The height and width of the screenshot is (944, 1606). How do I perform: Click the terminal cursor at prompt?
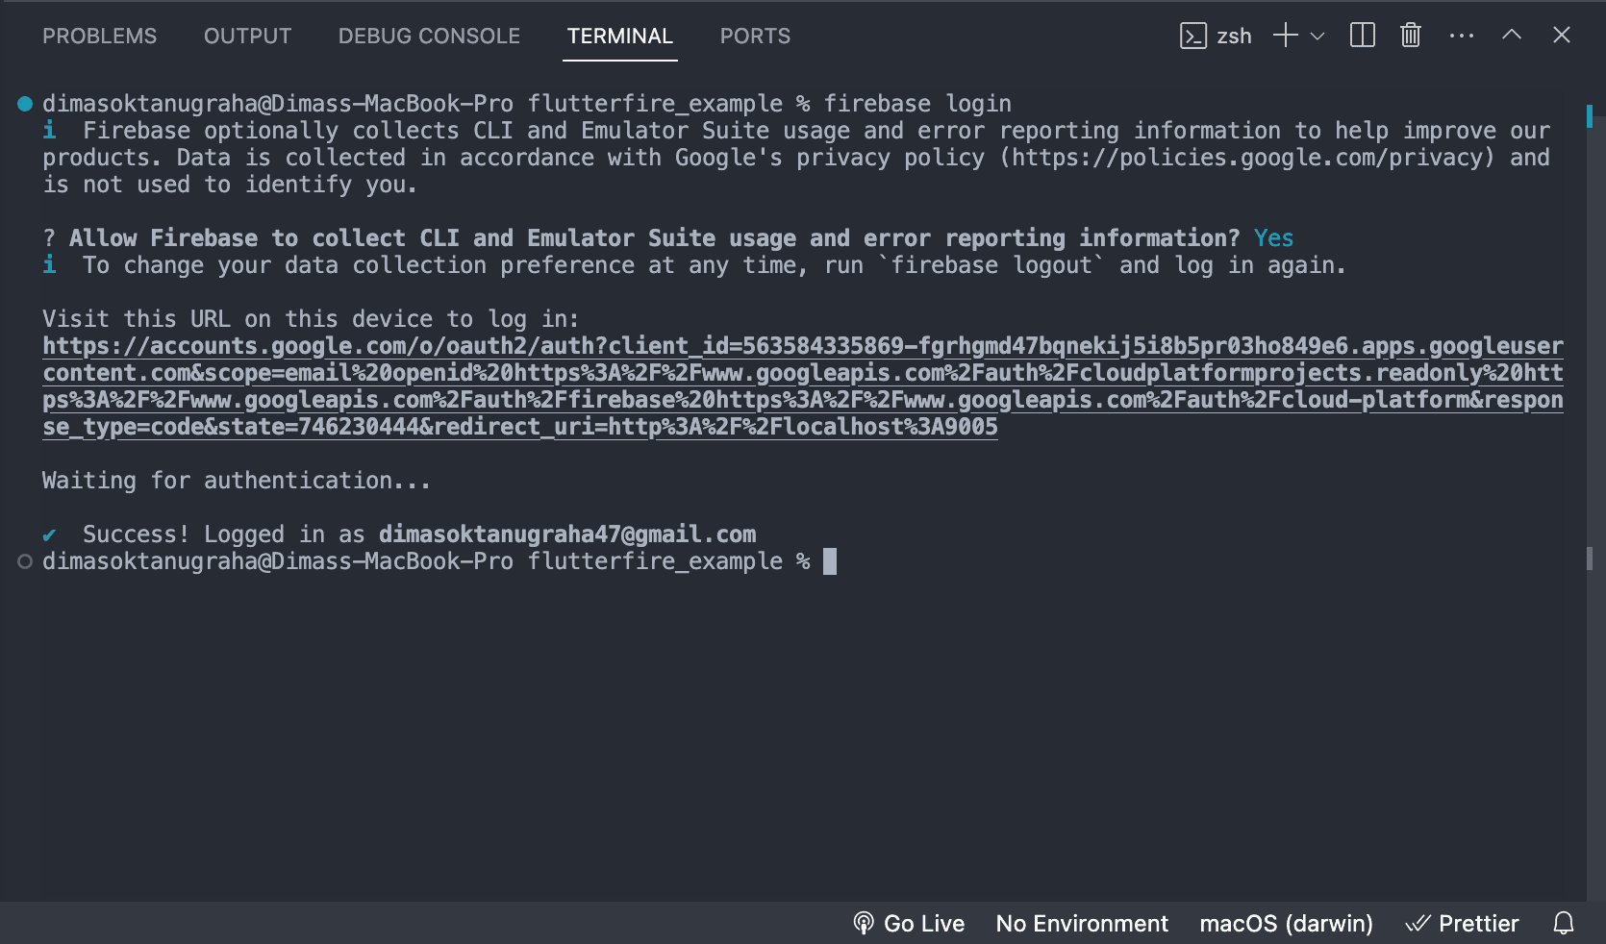pyautogui.click(x=830, y=561)
